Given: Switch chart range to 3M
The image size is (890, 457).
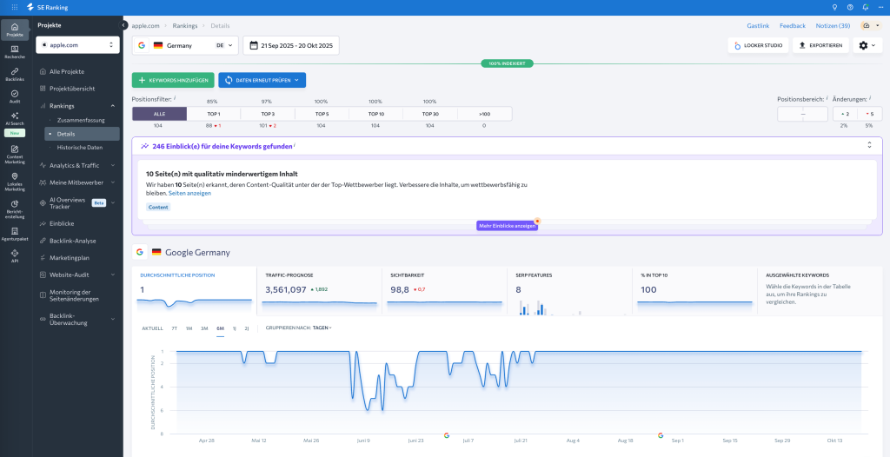Looking at the screenshot, I should point(204,328).
